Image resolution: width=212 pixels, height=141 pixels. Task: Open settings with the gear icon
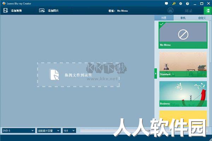pos(181,4)
